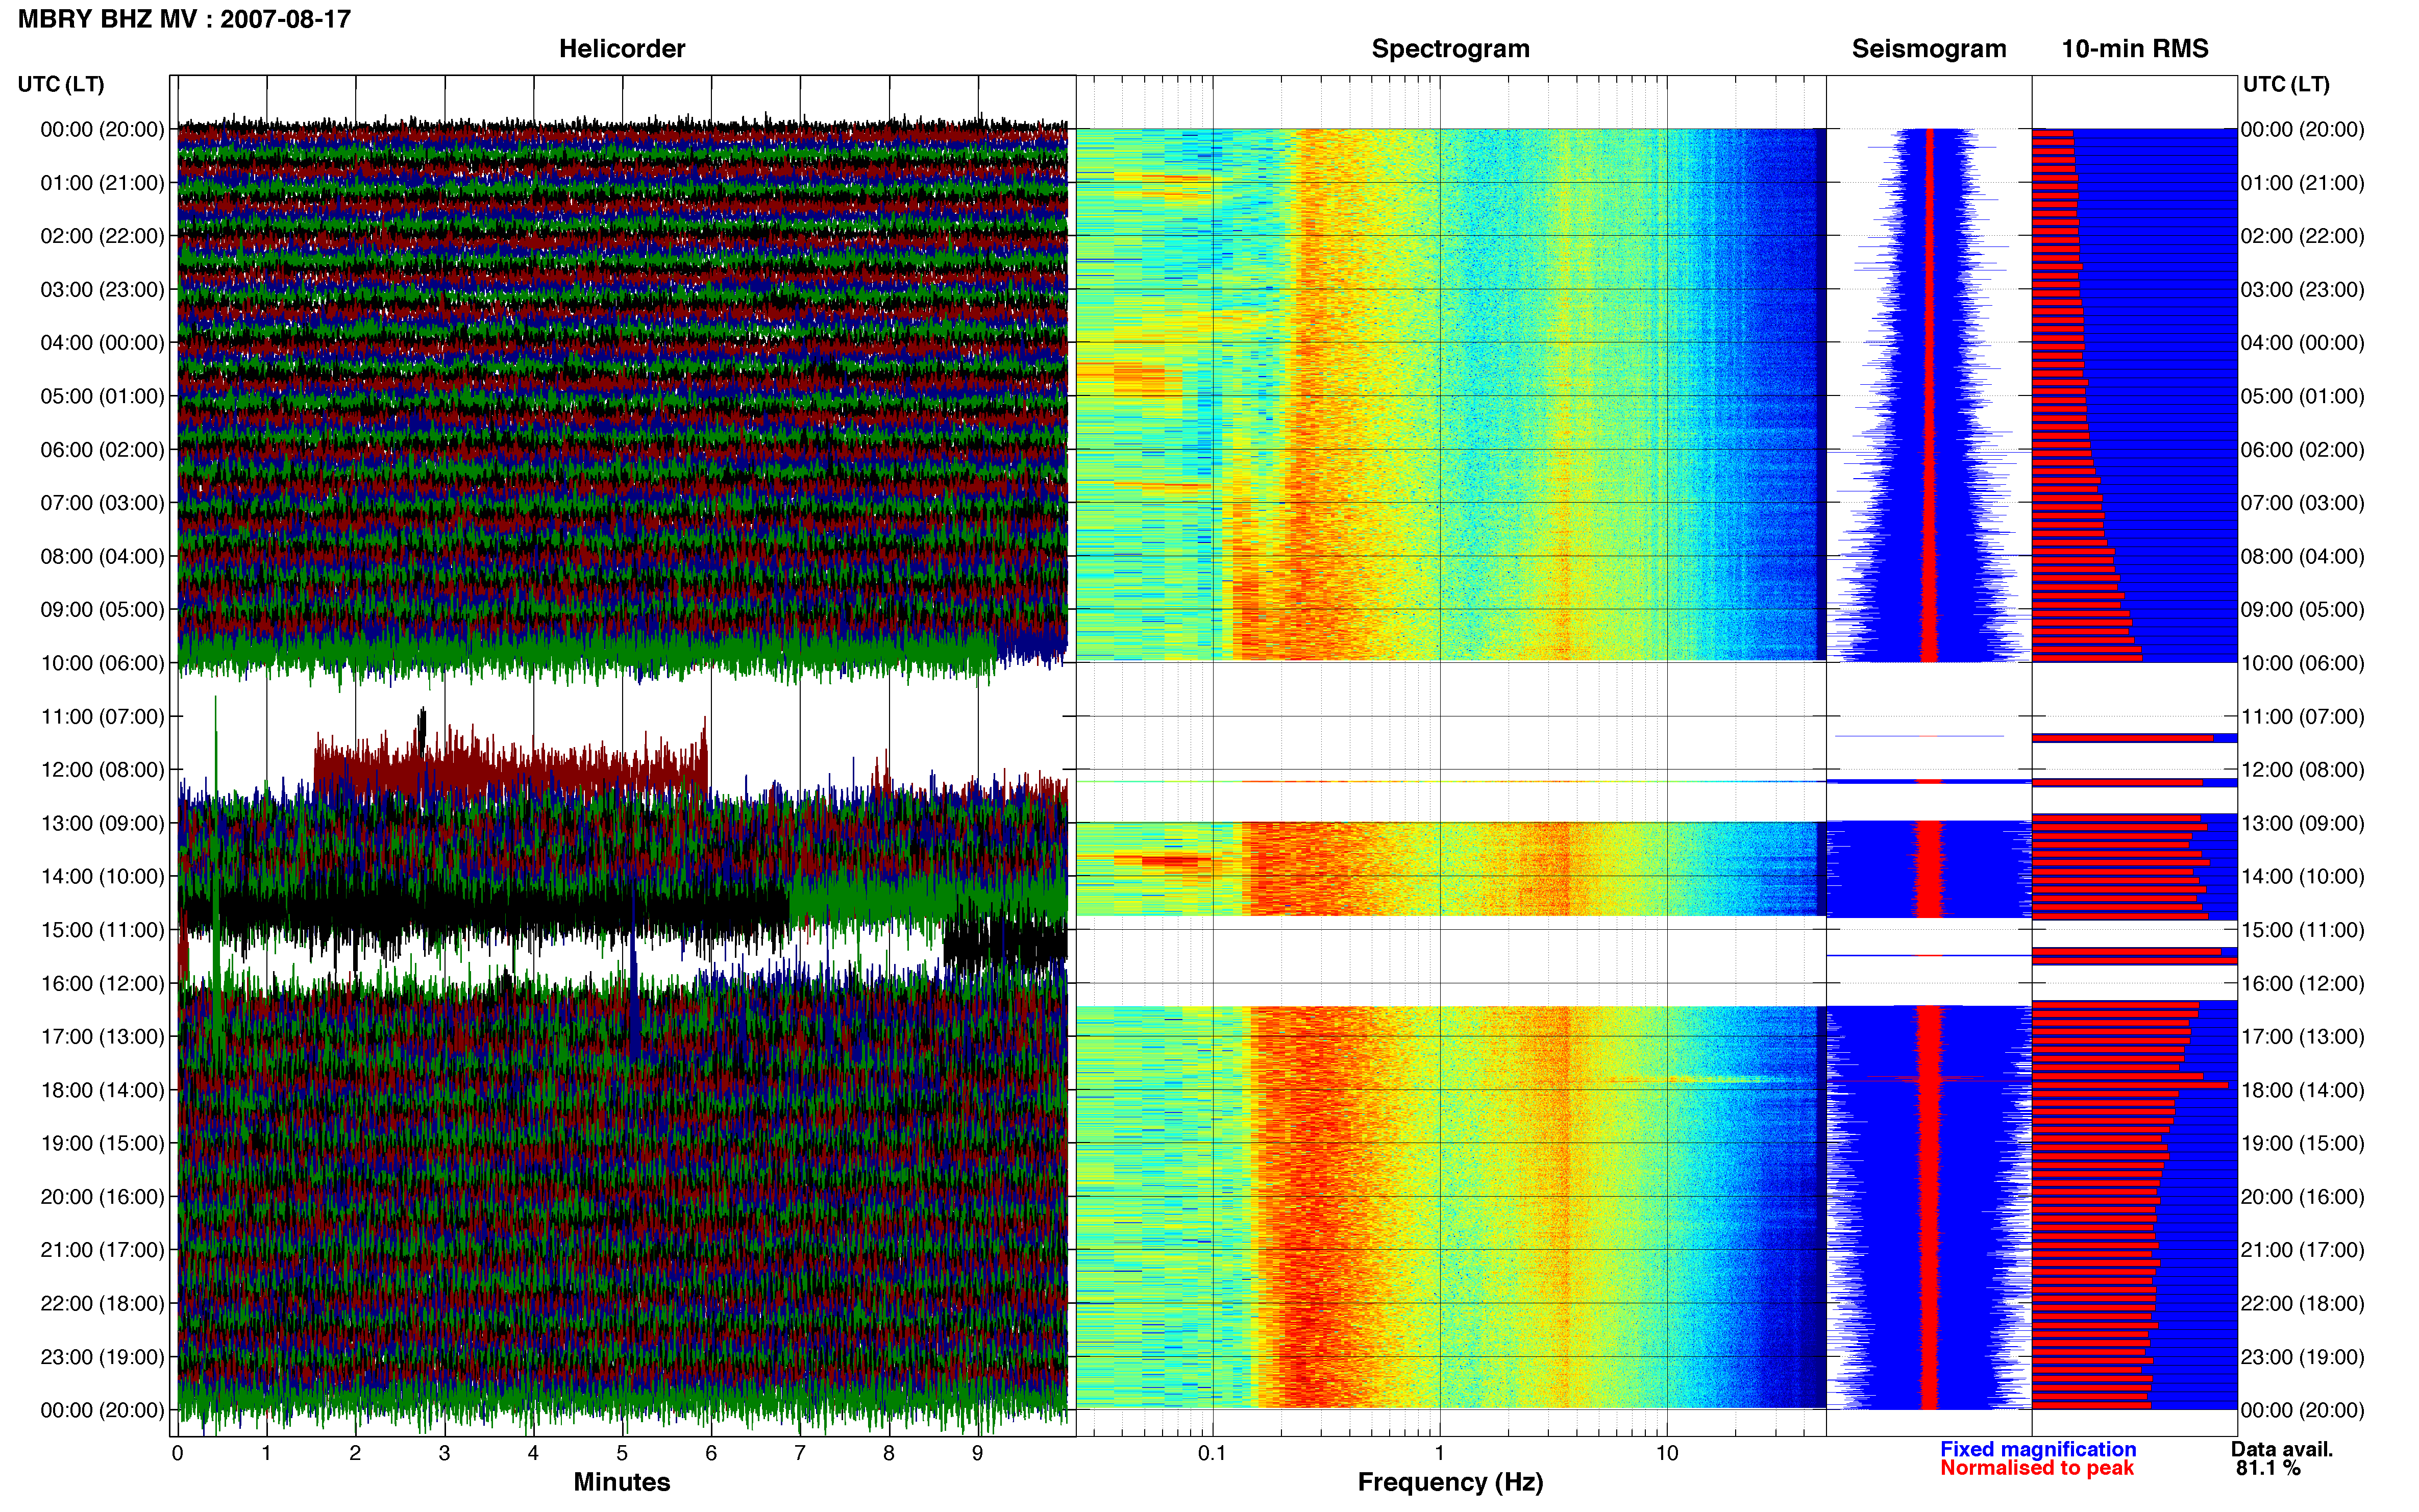
Task: Click '22:00 (18:00)' on the Helicorder time axis
Action: (102, 1304)
